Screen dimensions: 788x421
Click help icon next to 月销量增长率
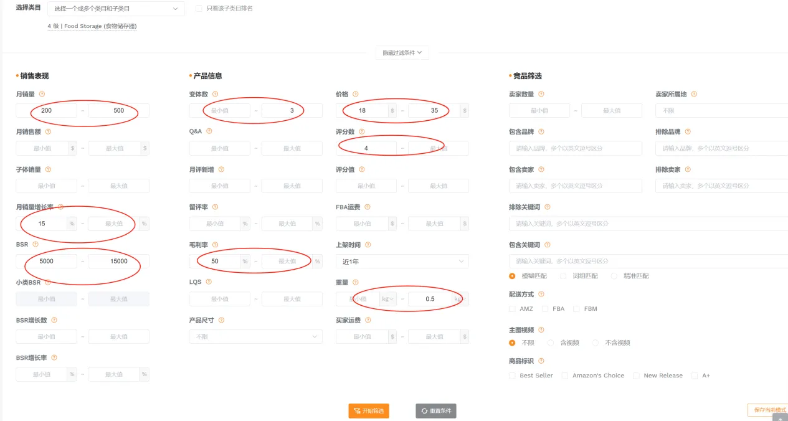60,207
